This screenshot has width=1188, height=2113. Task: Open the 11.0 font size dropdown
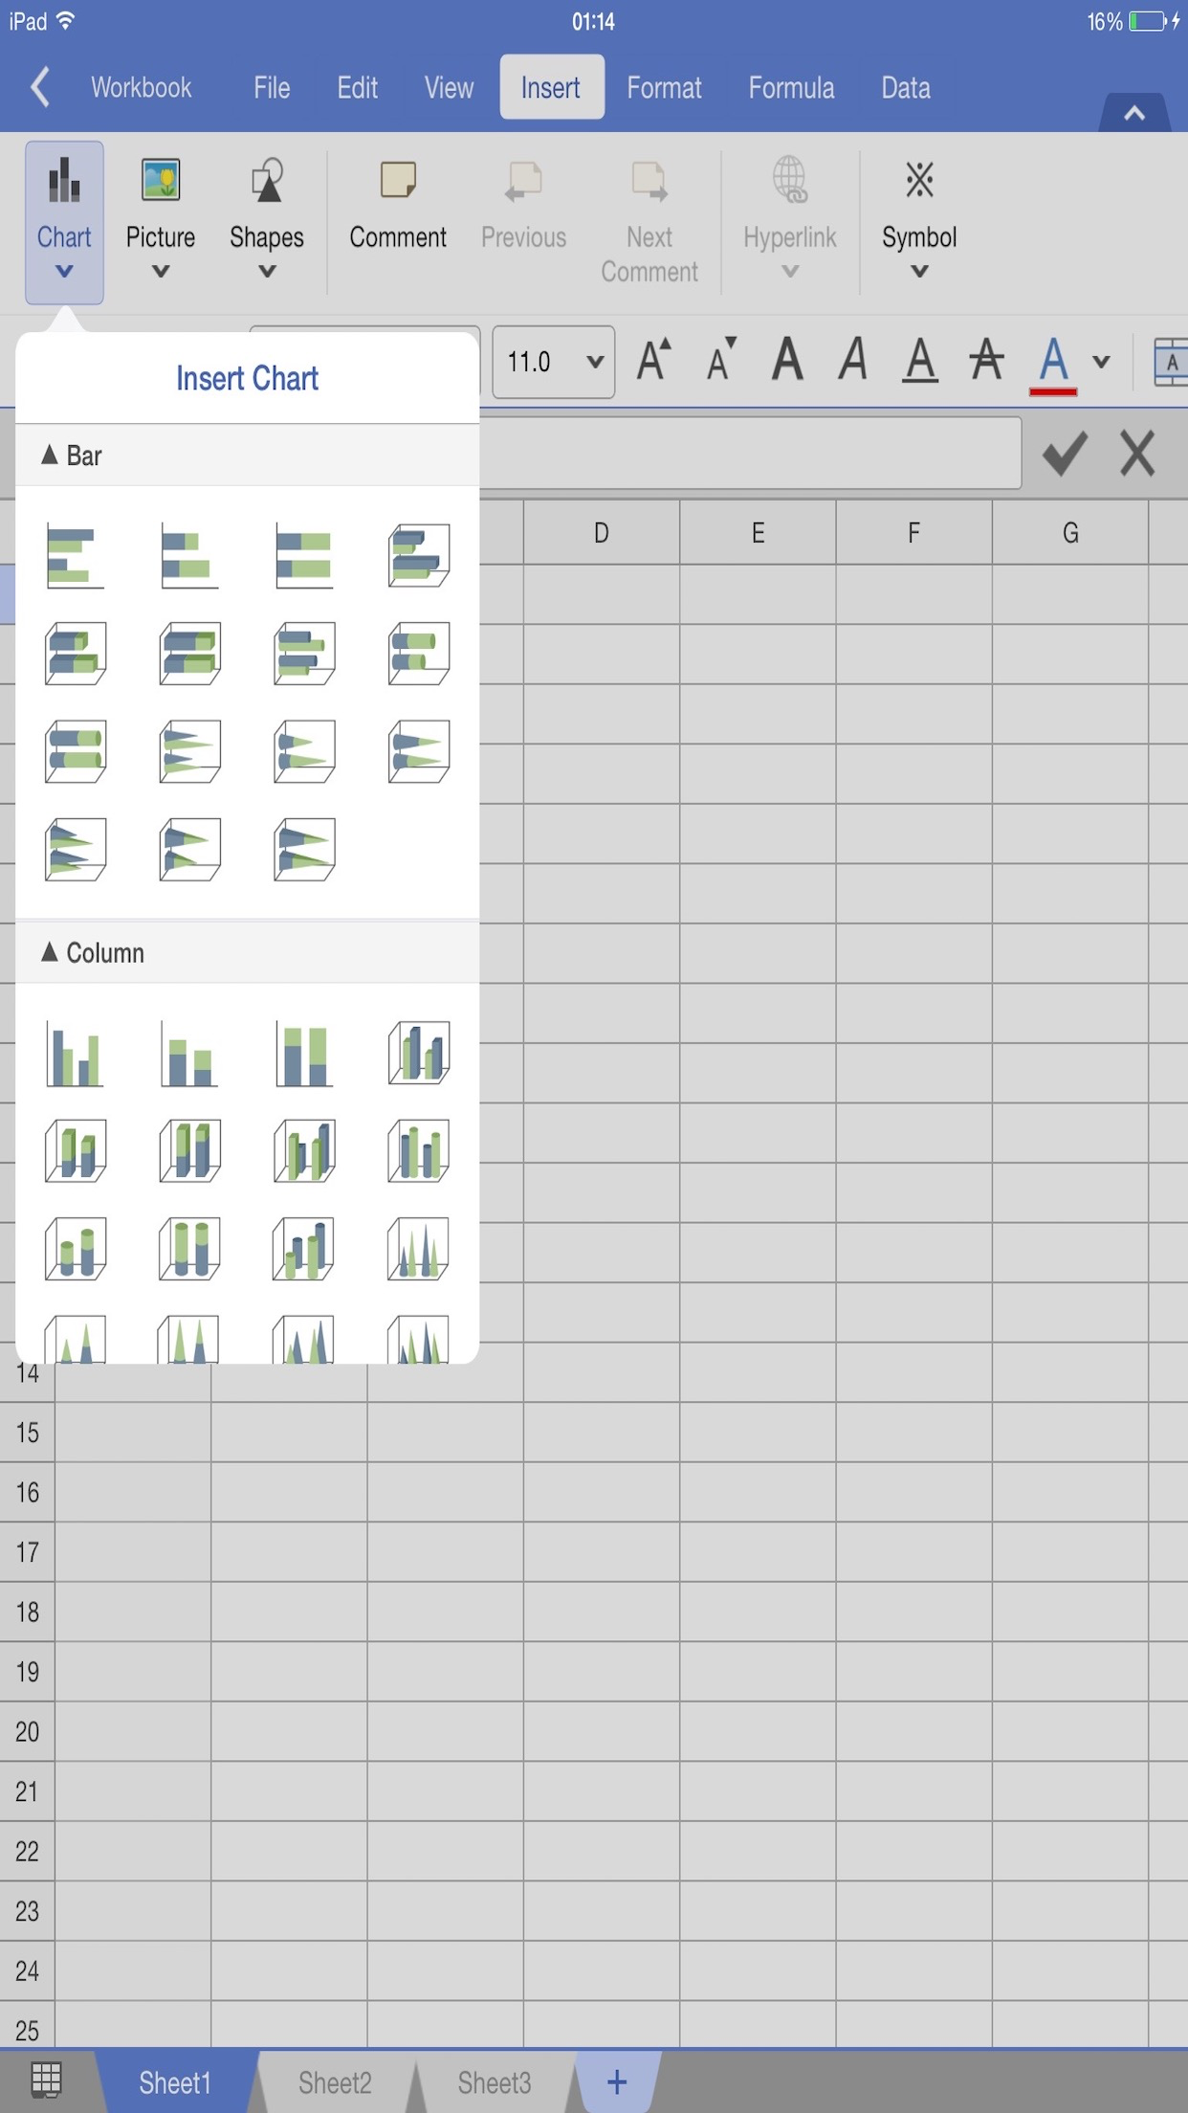[x=553, y=362]
